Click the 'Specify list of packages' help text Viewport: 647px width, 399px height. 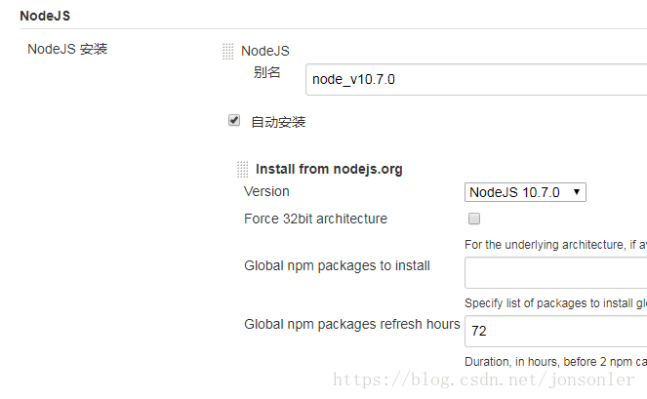[x=554, y=303]
